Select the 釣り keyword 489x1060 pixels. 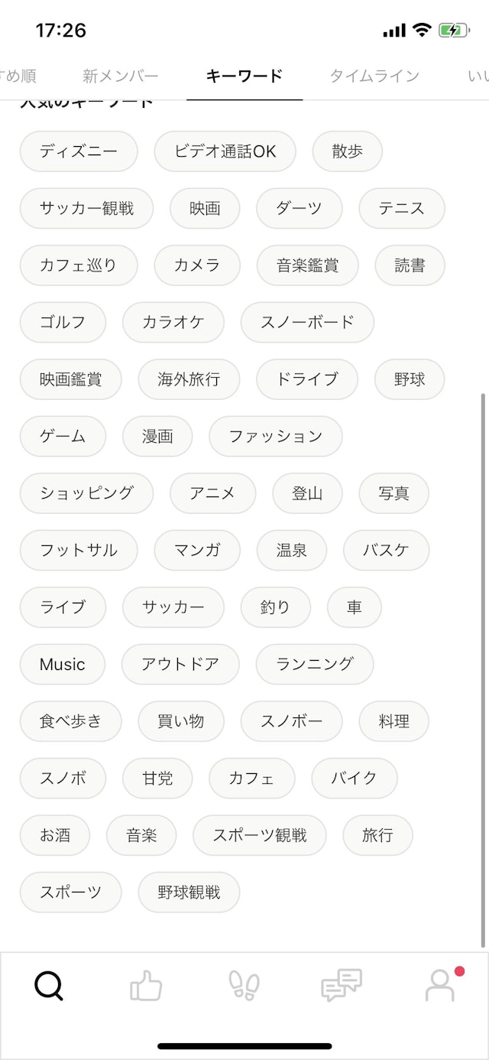tap(276, 606)
